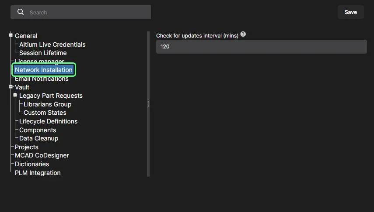This screenshot has height=212, width=374.
Task: Select Session Lifetime in the tree
Action: pyautogui.click(x=43, y=53)
